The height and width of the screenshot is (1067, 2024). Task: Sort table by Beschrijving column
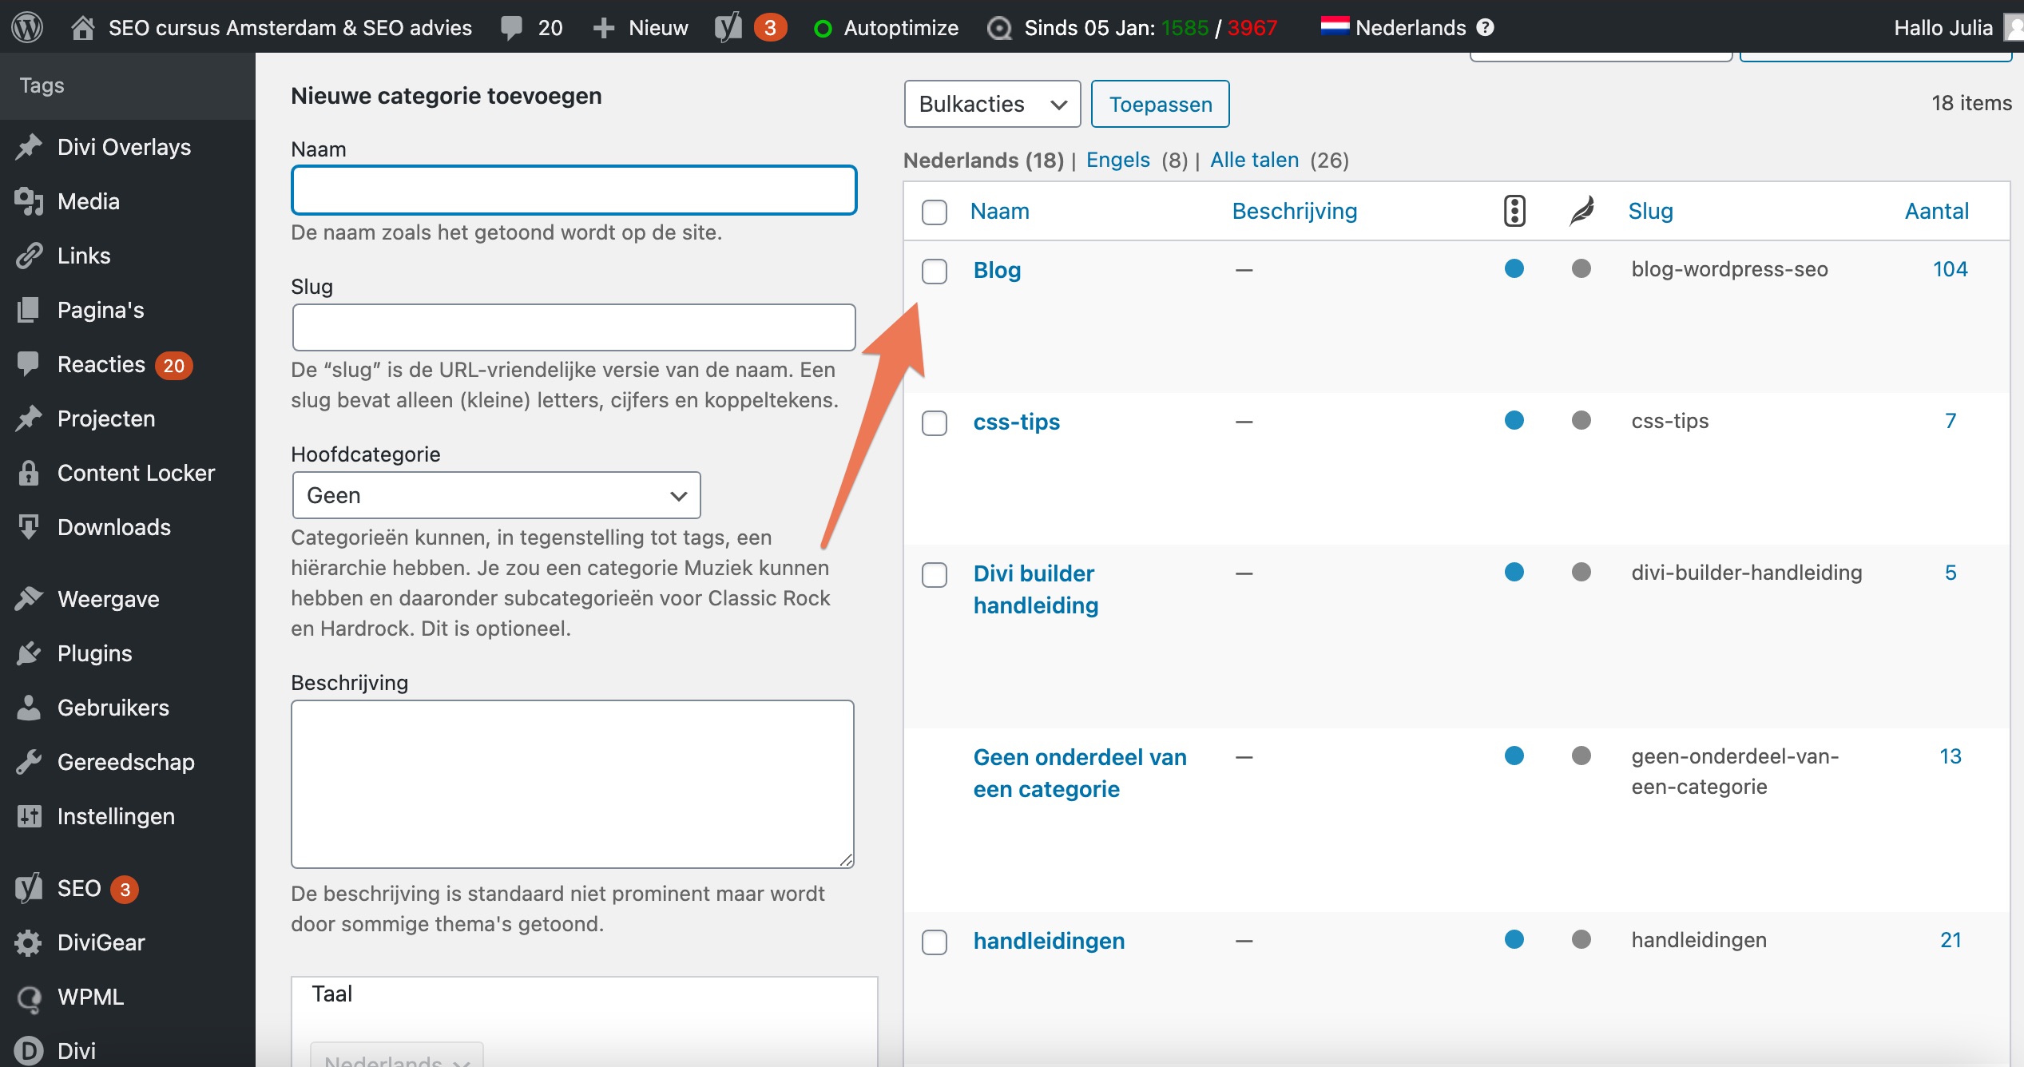tap(1294, 211)
